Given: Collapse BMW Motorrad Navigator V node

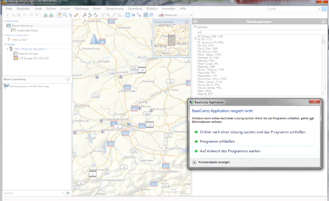Looking at the screenshot, I should click(x=8, y=49).
